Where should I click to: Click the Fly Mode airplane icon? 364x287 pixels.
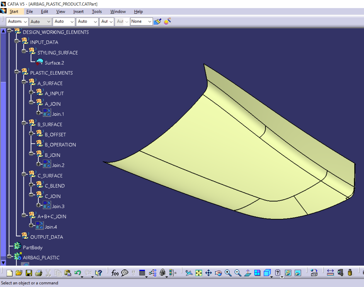[189, 273]
